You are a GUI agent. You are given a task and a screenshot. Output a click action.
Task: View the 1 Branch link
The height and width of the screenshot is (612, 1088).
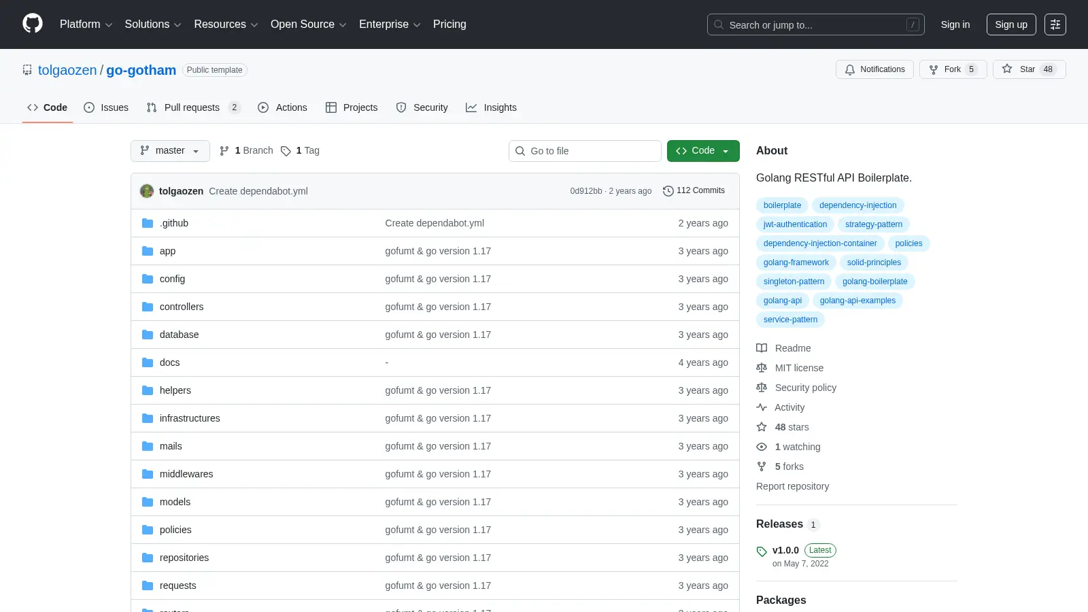pyautogui.click(x=246, y=151)
